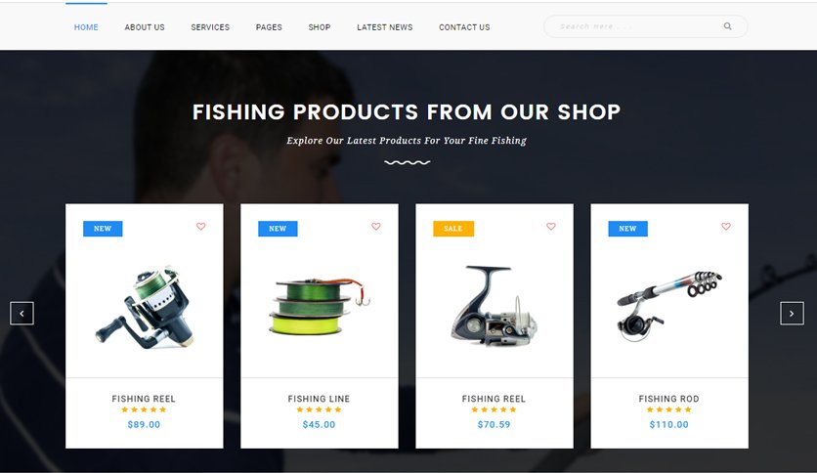This screenshot has height=473, width=817.
Task: Go to Contact Us page
Action: tap(464, 27)
